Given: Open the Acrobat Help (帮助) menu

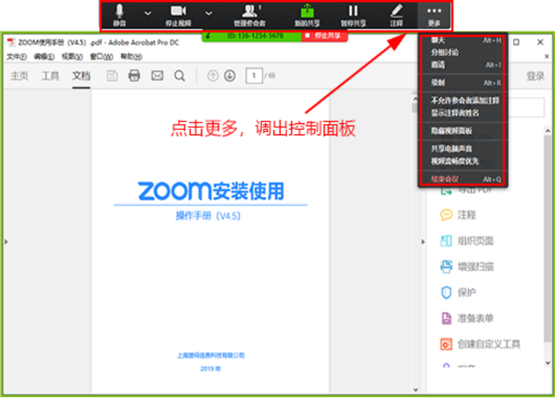Looking at the screenshot, I should tap(131, 56).
